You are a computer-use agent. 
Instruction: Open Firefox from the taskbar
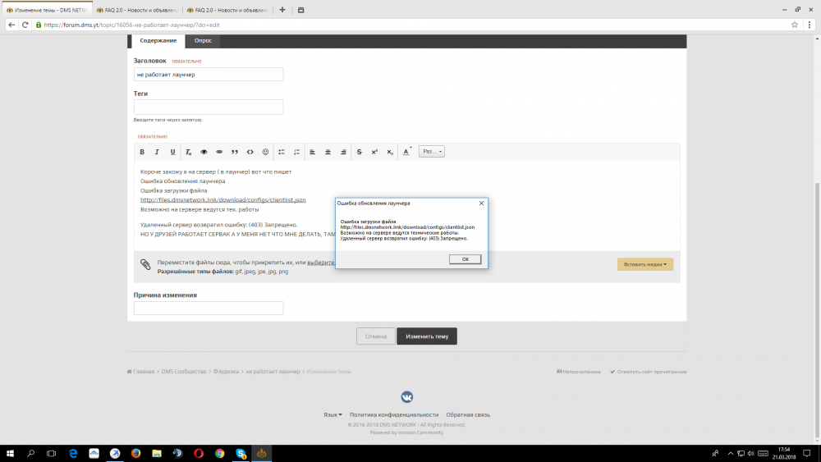tap(135, 453)
